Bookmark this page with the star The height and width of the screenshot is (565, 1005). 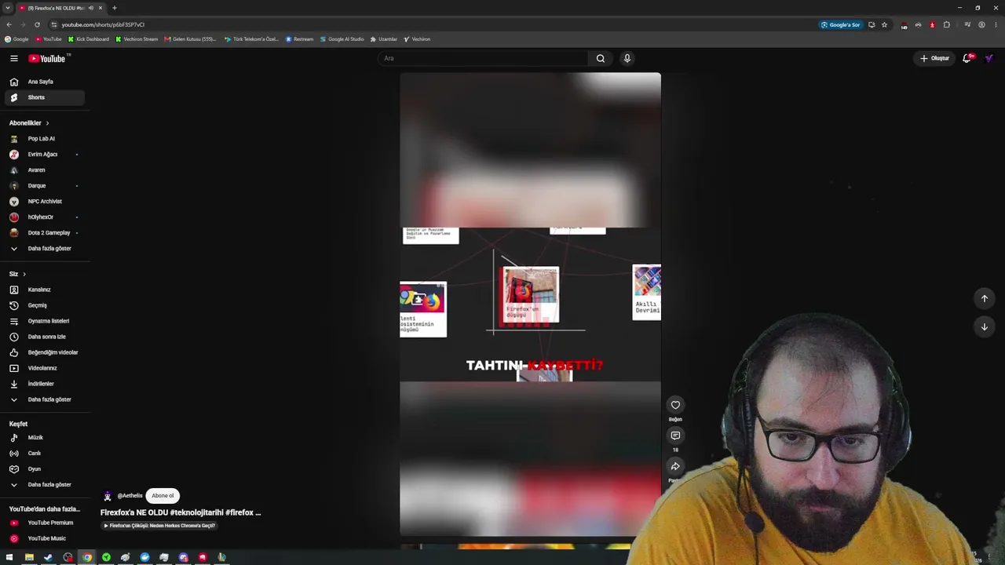884,24
